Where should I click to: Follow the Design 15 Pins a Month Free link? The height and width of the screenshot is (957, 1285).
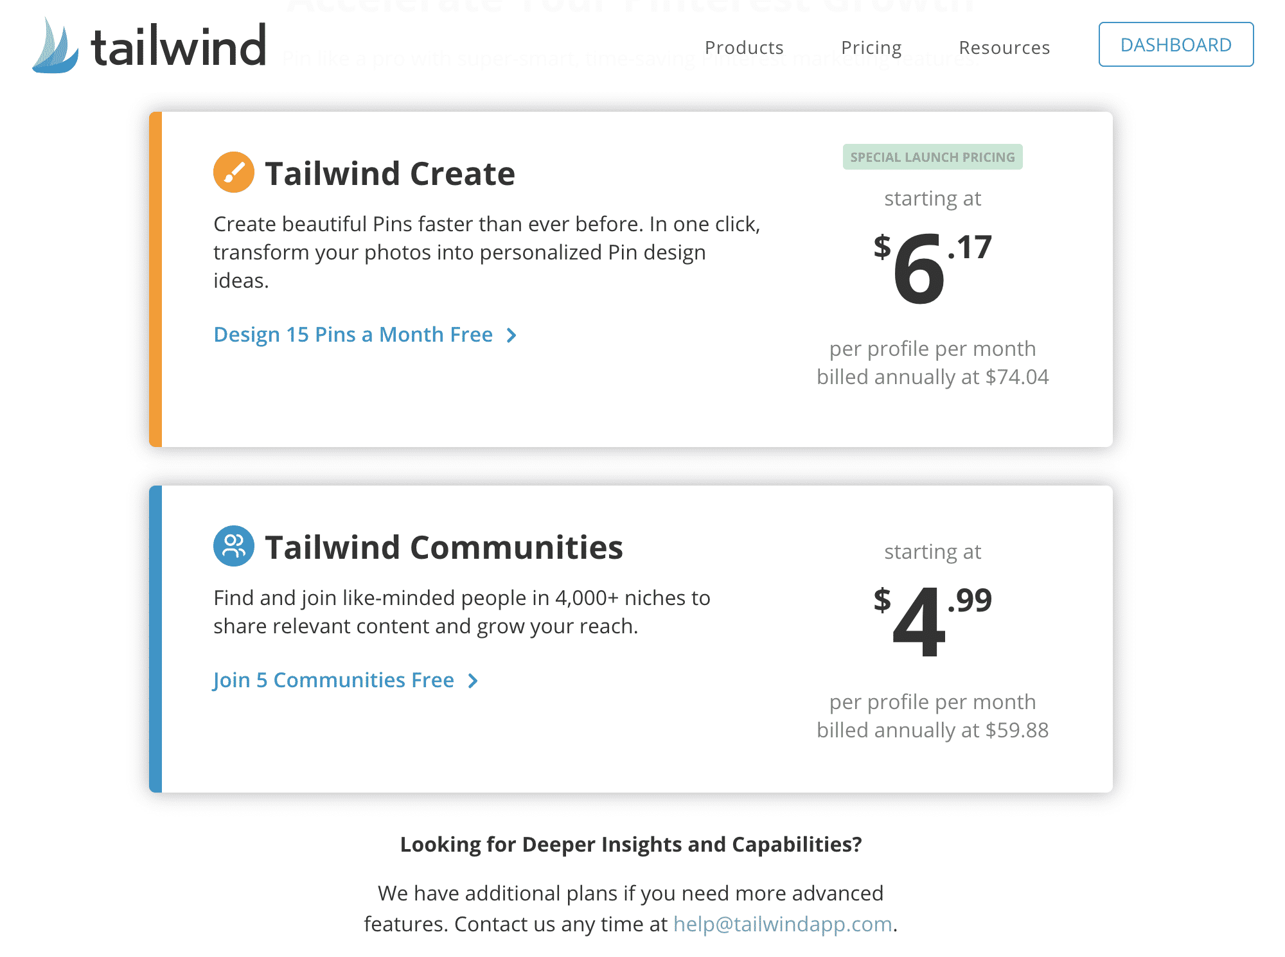(353, 335)
